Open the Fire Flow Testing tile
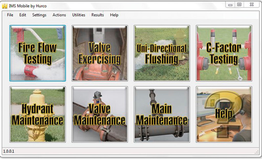 [38, 53]
